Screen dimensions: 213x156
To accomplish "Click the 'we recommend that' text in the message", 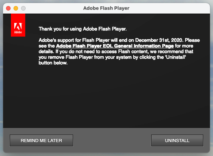I will tap(172, 52).
